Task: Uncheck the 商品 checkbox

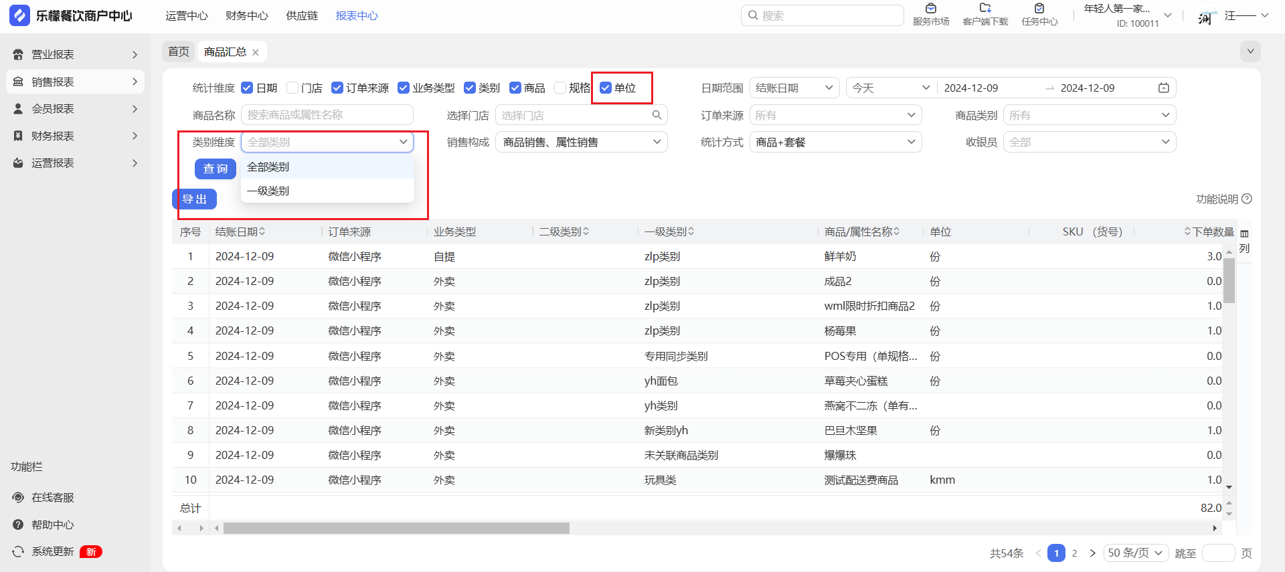Action: (515, 88)
